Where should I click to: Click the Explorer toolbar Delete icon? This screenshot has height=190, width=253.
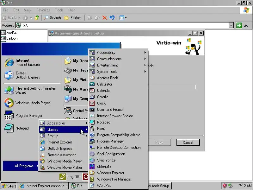coord(105,18)
